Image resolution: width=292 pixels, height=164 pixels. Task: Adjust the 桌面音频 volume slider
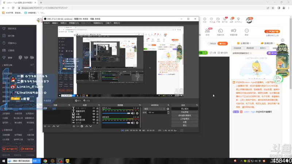[x=116, y=123]
